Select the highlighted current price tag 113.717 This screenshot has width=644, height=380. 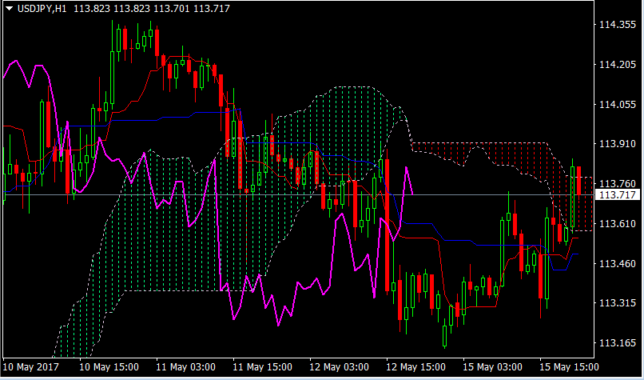click(x=617, y=195)
